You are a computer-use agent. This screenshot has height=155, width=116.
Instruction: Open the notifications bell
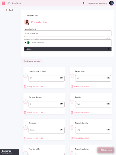pyautogui.click(x=83, y=3)
